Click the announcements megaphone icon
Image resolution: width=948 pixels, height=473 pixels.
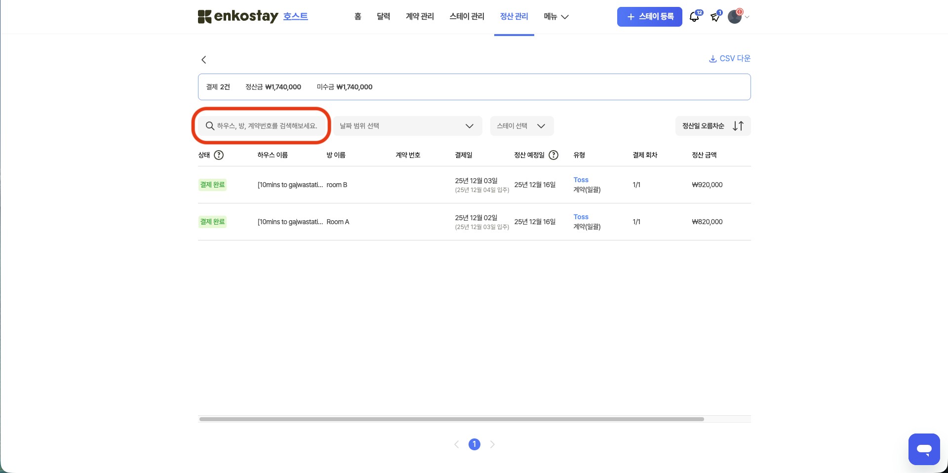(x=715, y=17)
